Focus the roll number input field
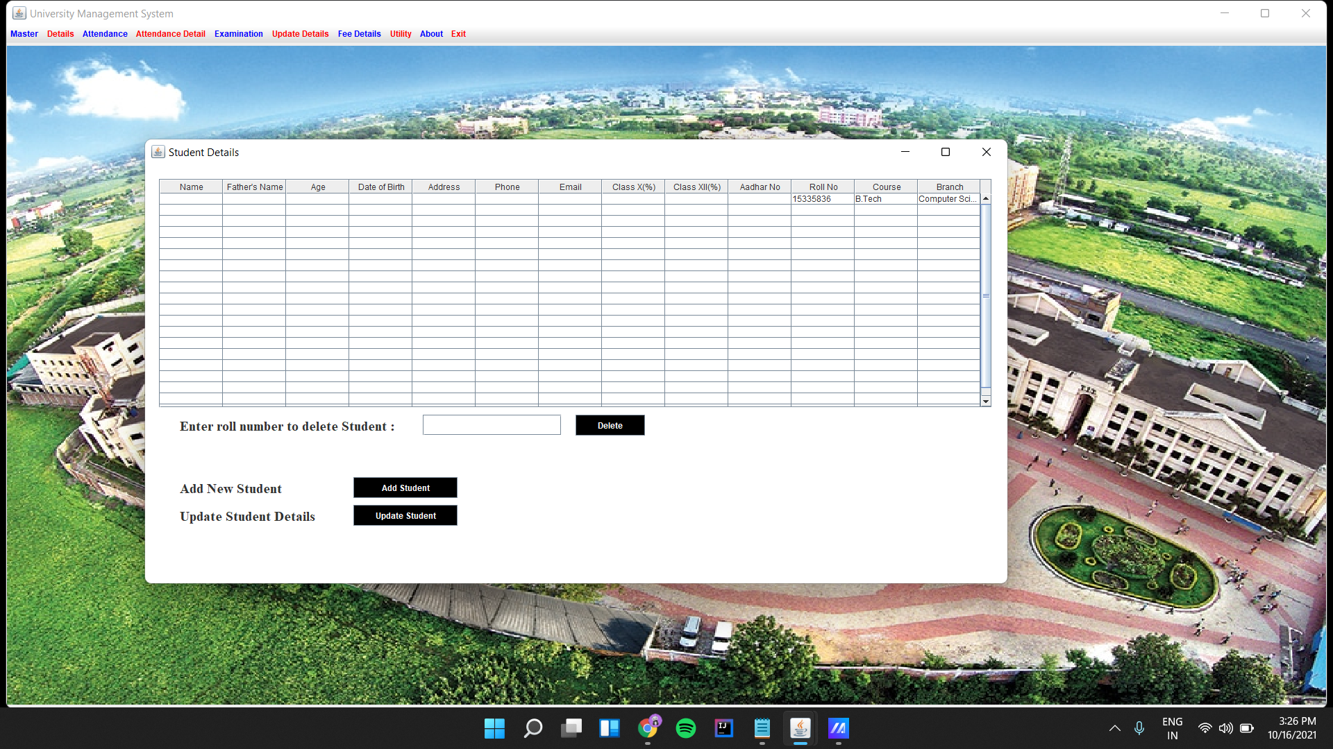Viewport: 1333px width, 749px height. 492,425
